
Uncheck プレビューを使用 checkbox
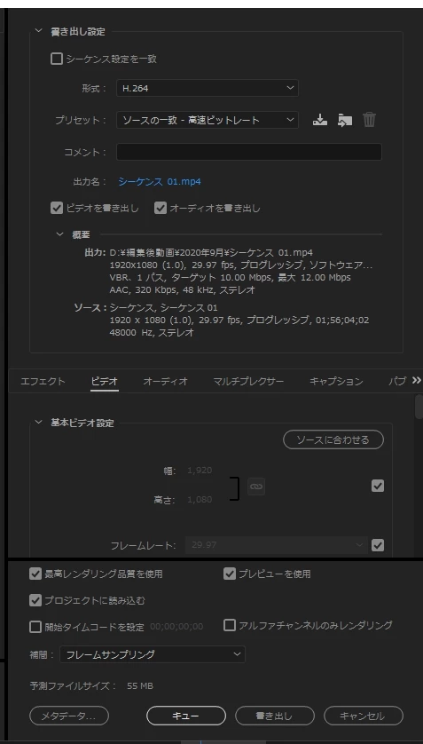click(x=230, y=574)
